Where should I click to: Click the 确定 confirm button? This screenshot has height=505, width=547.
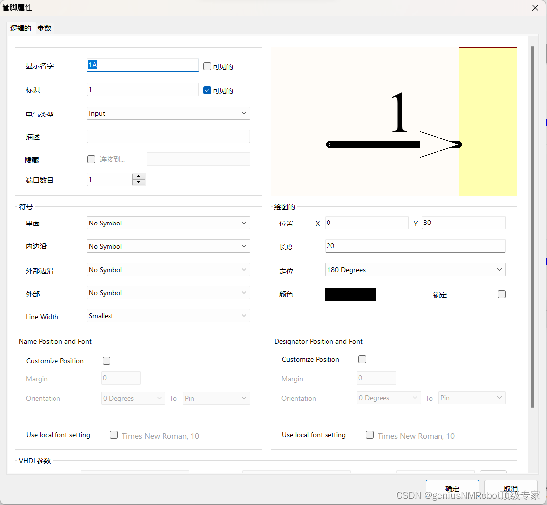click(451, 488)
